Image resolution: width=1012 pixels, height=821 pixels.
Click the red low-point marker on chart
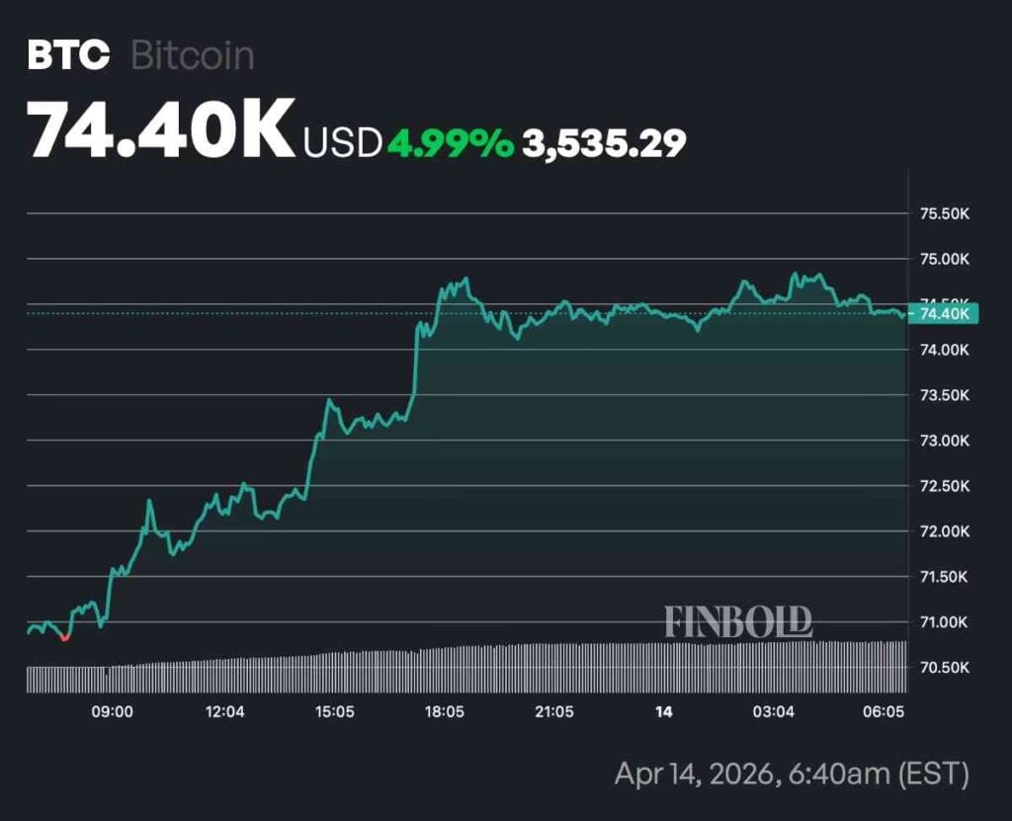point(65,637)
